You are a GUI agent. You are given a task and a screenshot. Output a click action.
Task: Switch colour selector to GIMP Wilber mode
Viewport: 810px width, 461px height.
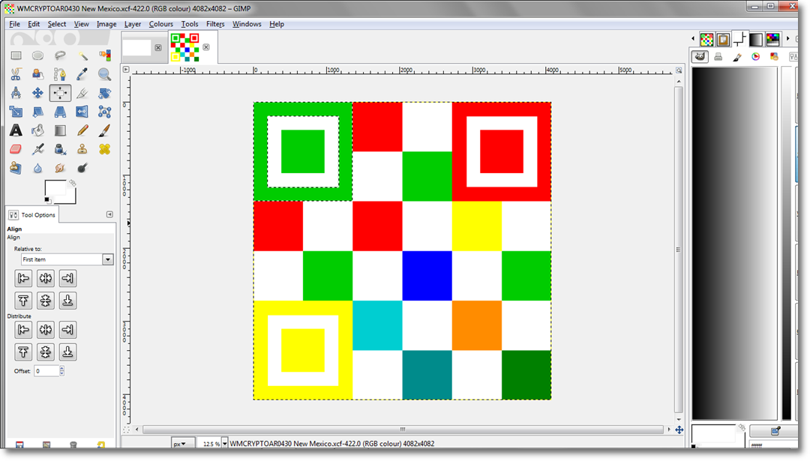(700, 57)
